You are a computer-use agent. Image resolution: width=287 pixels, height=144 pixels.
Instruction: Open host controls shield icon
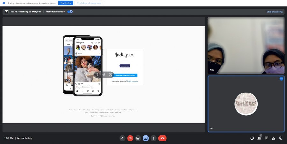(281, 138)
